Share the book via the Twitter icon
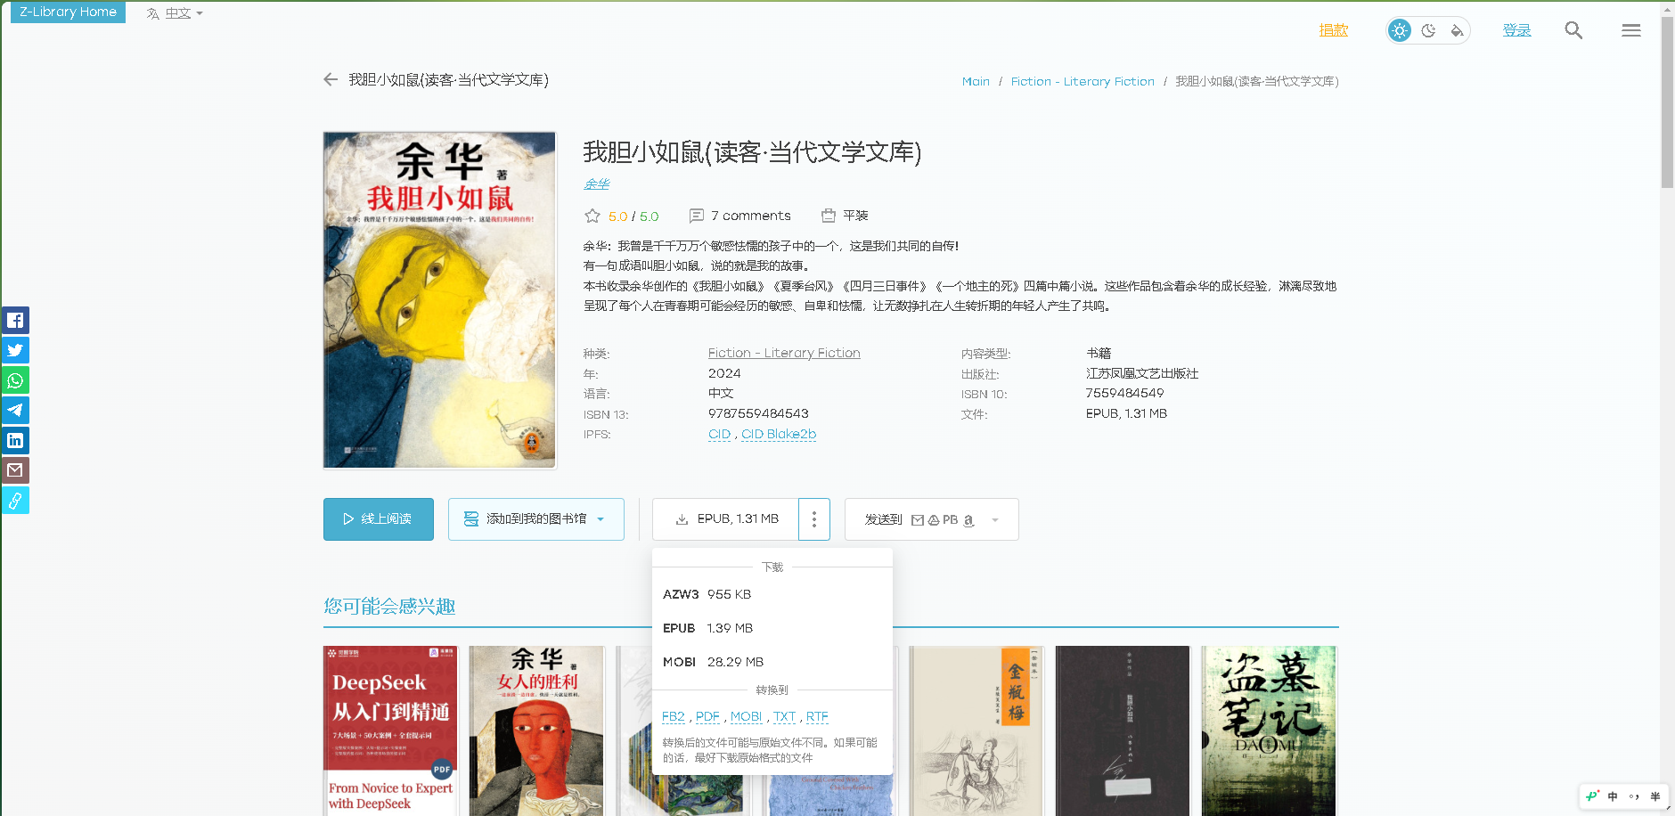1675x816 pixels. (15, 350)
